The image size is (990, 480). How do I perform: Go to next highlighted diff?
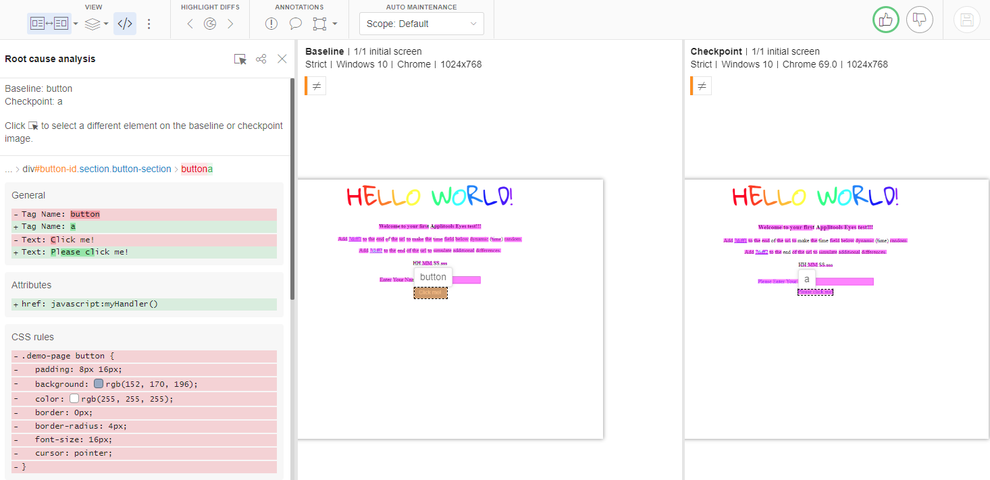click(x=230, y=24)
